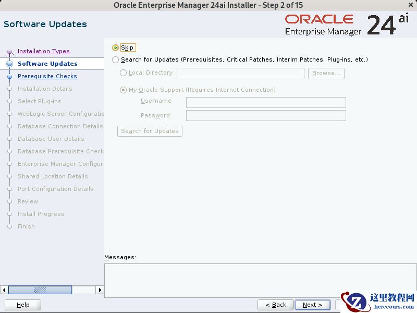Click the Database Connection Details step text

60,126
